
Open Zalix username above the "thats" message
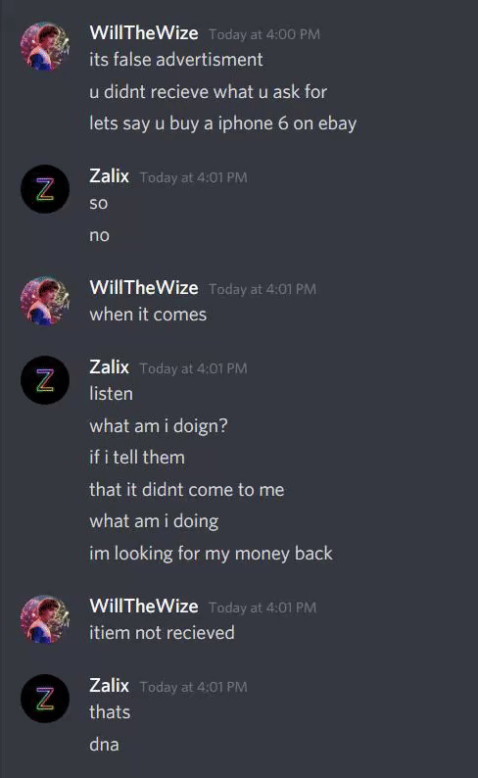pos(109,686)
